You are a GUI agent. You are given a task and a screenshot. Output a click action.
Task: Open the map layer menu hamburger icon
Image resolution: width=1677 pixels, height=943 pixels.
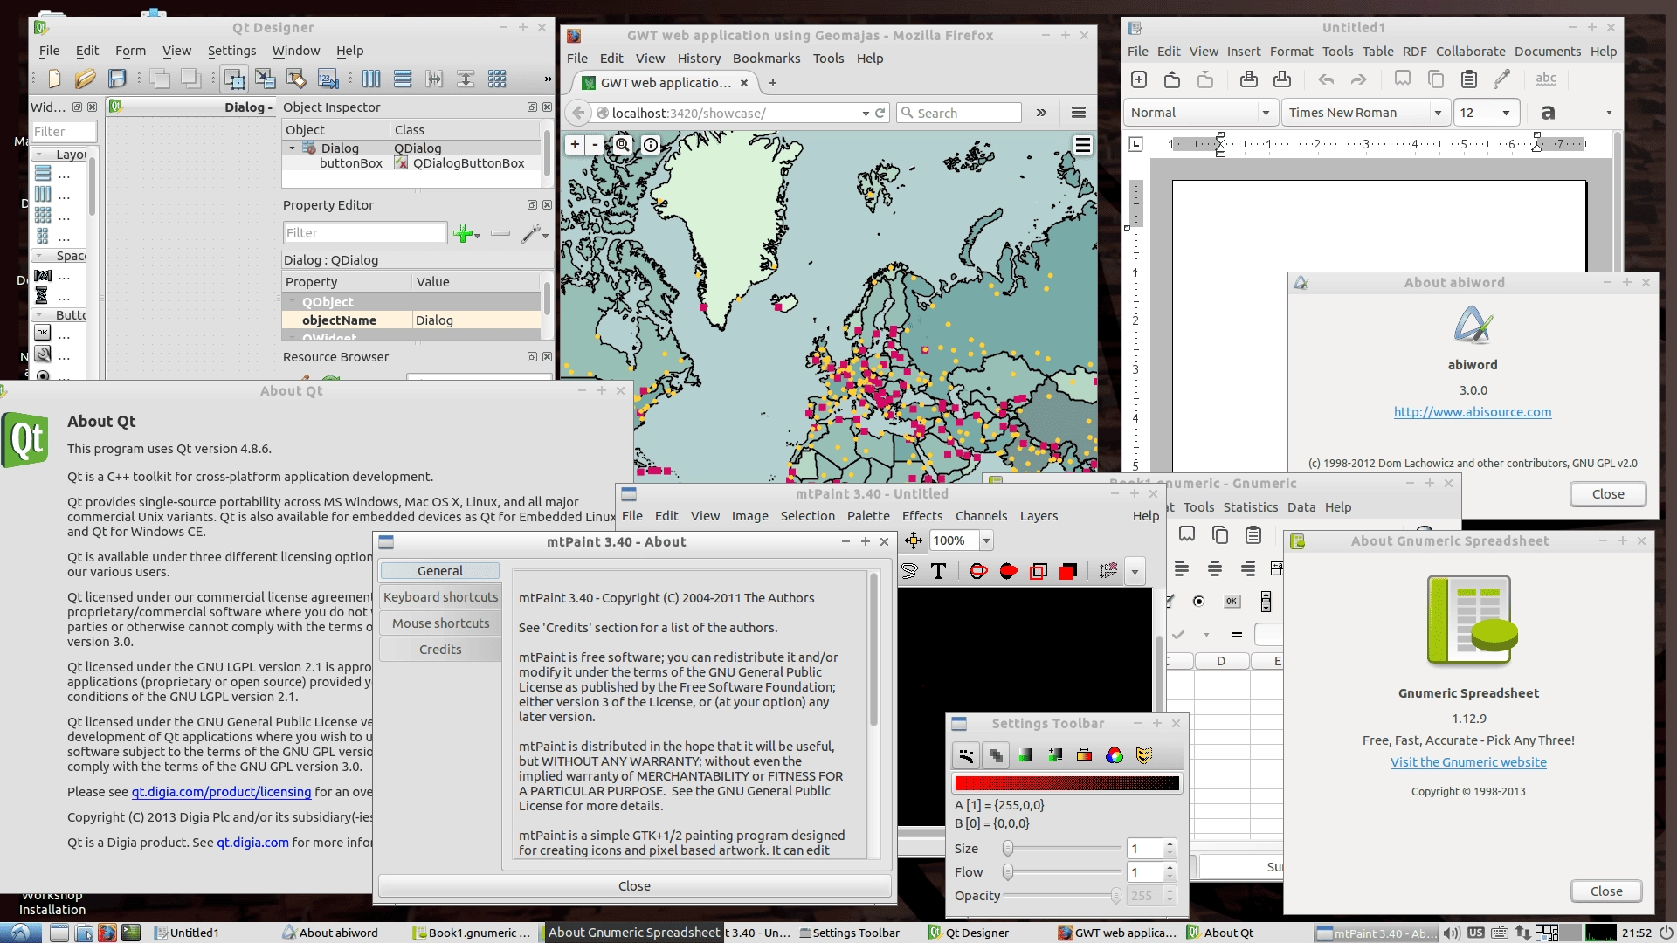point(1083,145)
